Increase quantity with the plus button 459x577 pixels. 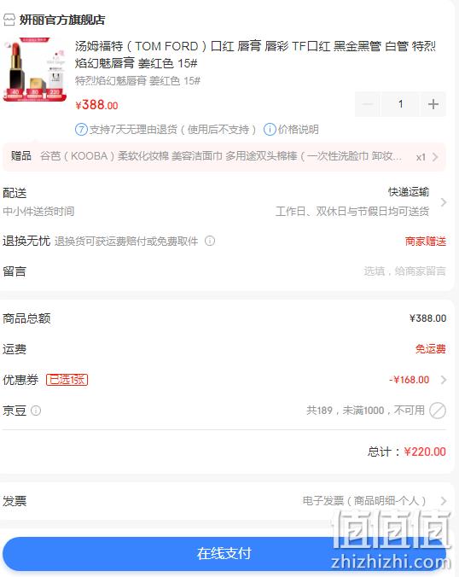(x=433, y=104)
